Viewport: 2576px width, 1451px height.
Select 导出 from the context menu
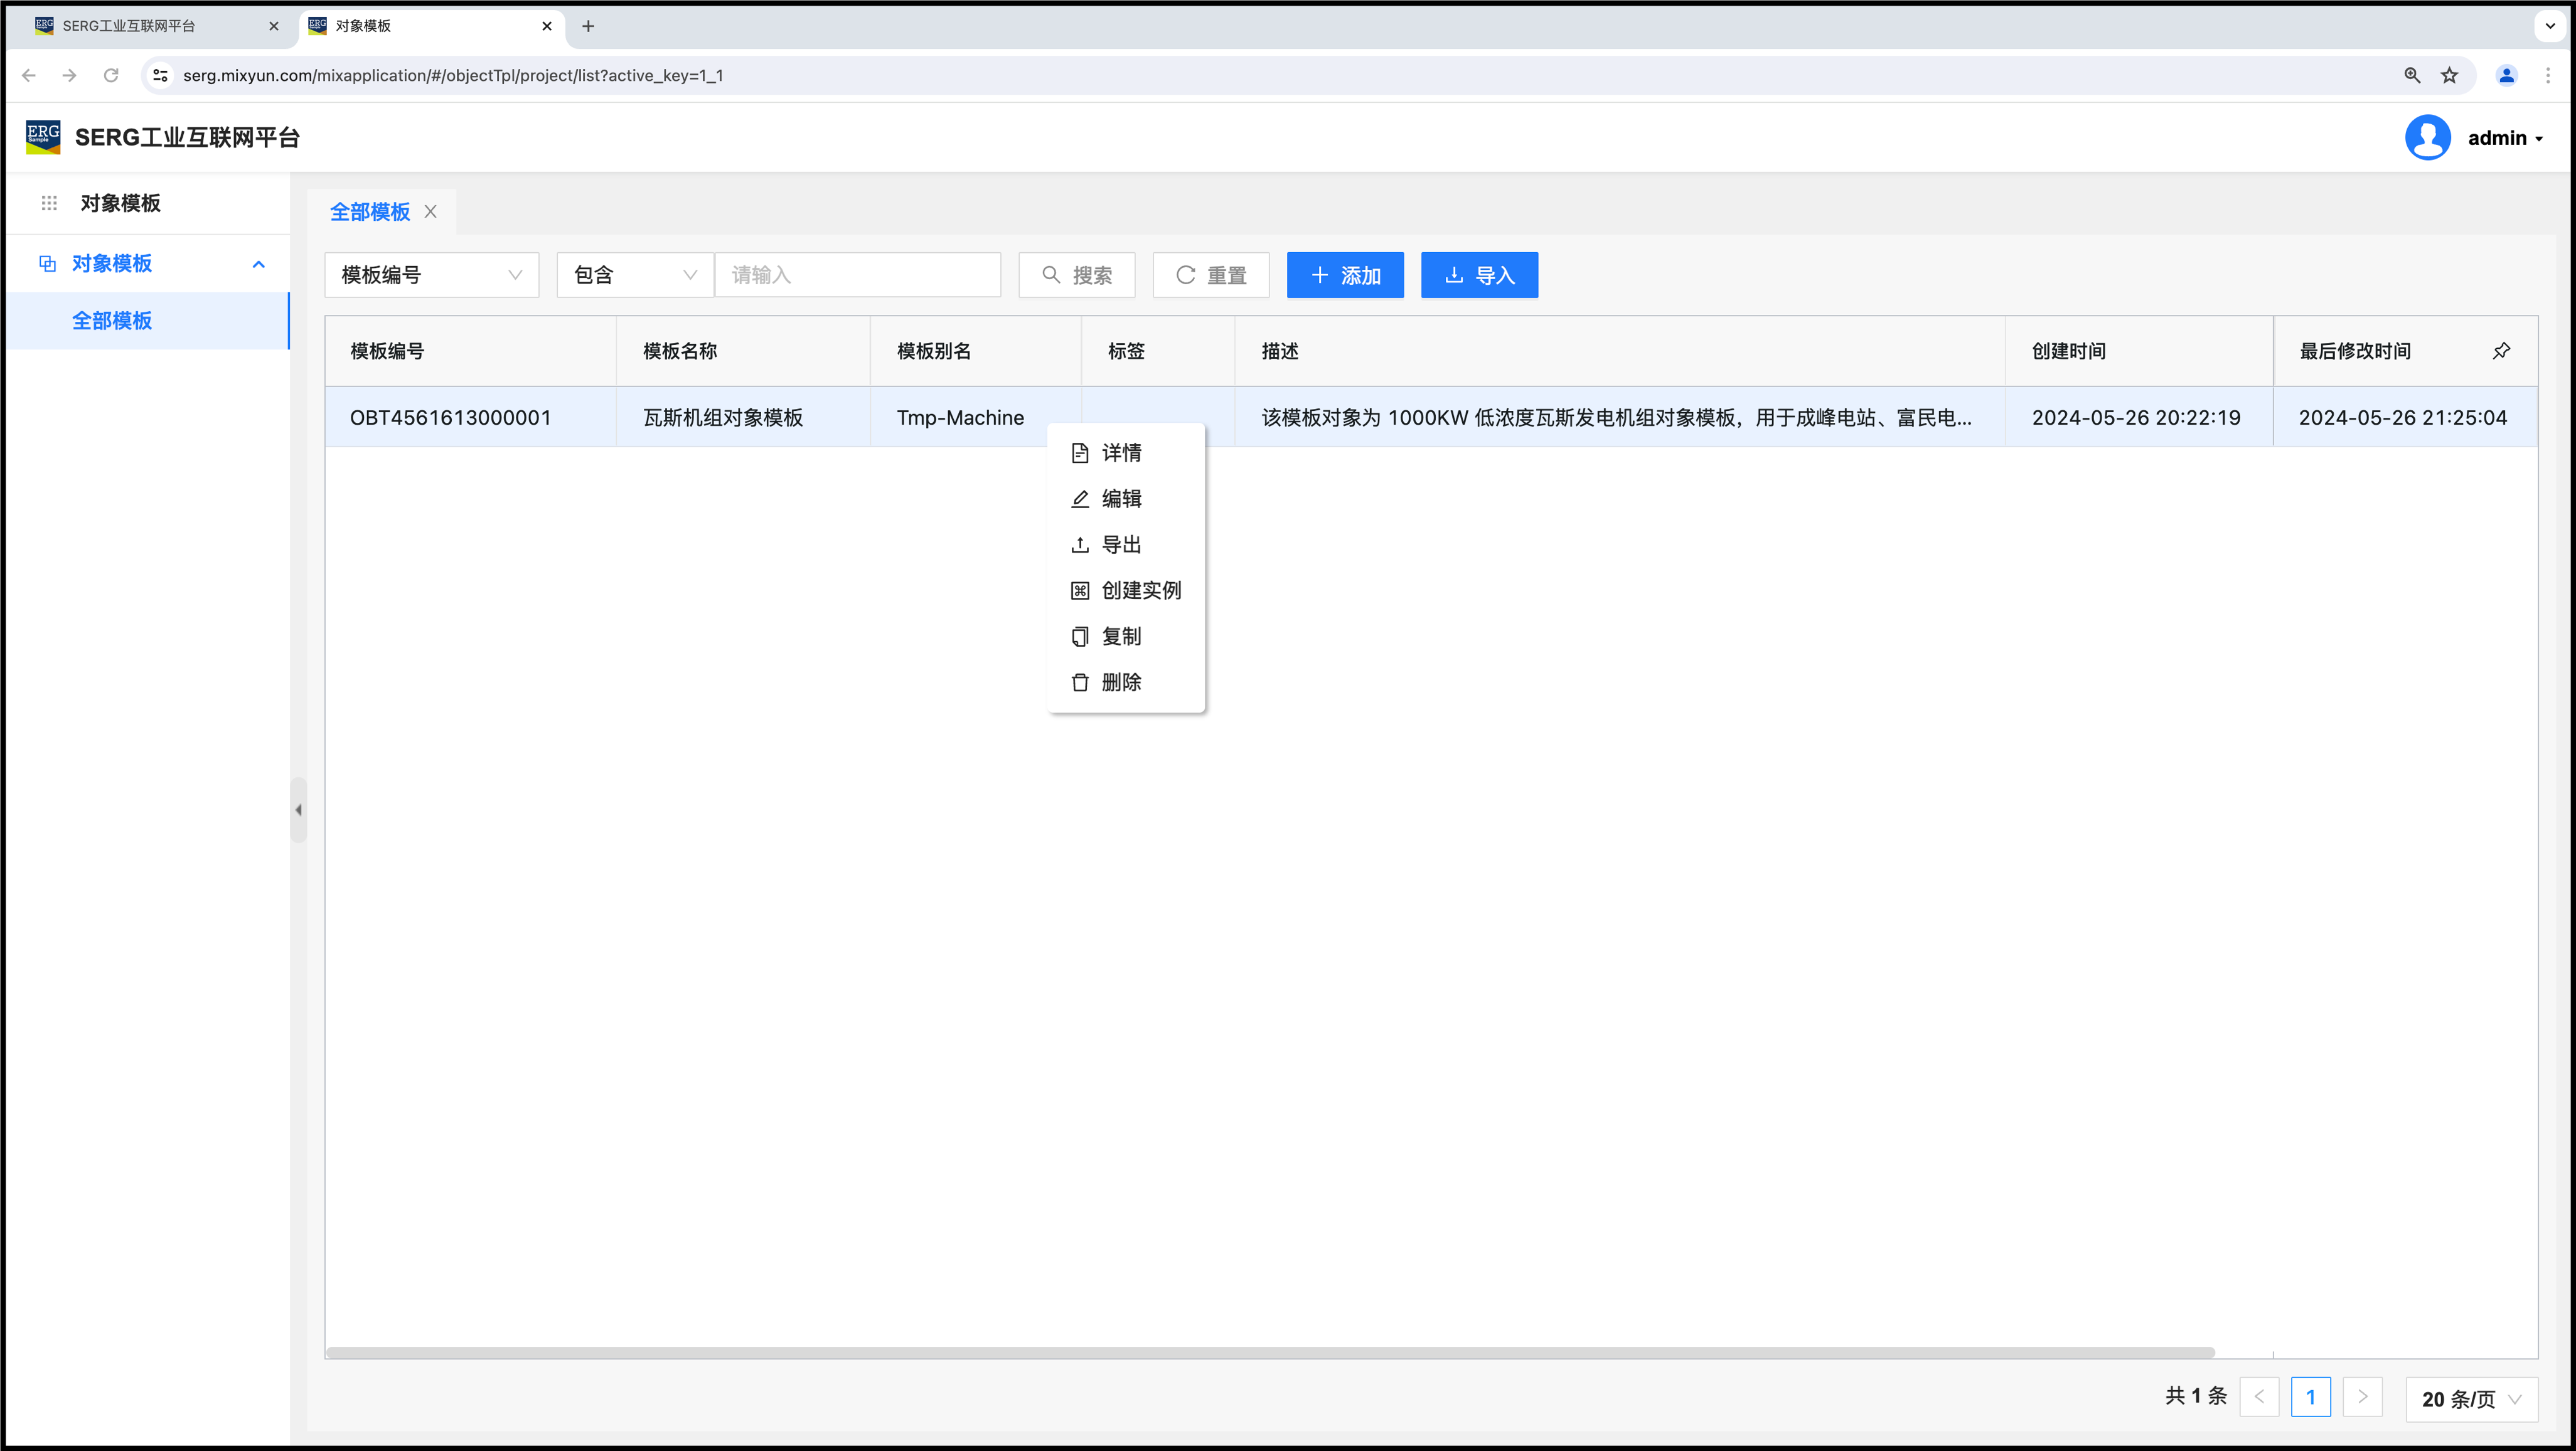click(x=1120, y=545)
